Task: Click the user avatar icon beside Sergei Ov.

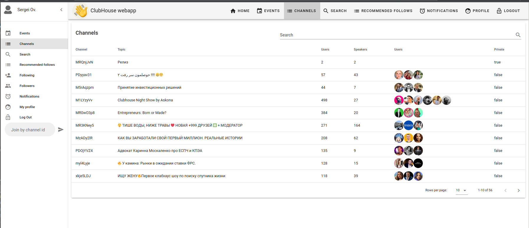Action: click(x=8, y=10)
